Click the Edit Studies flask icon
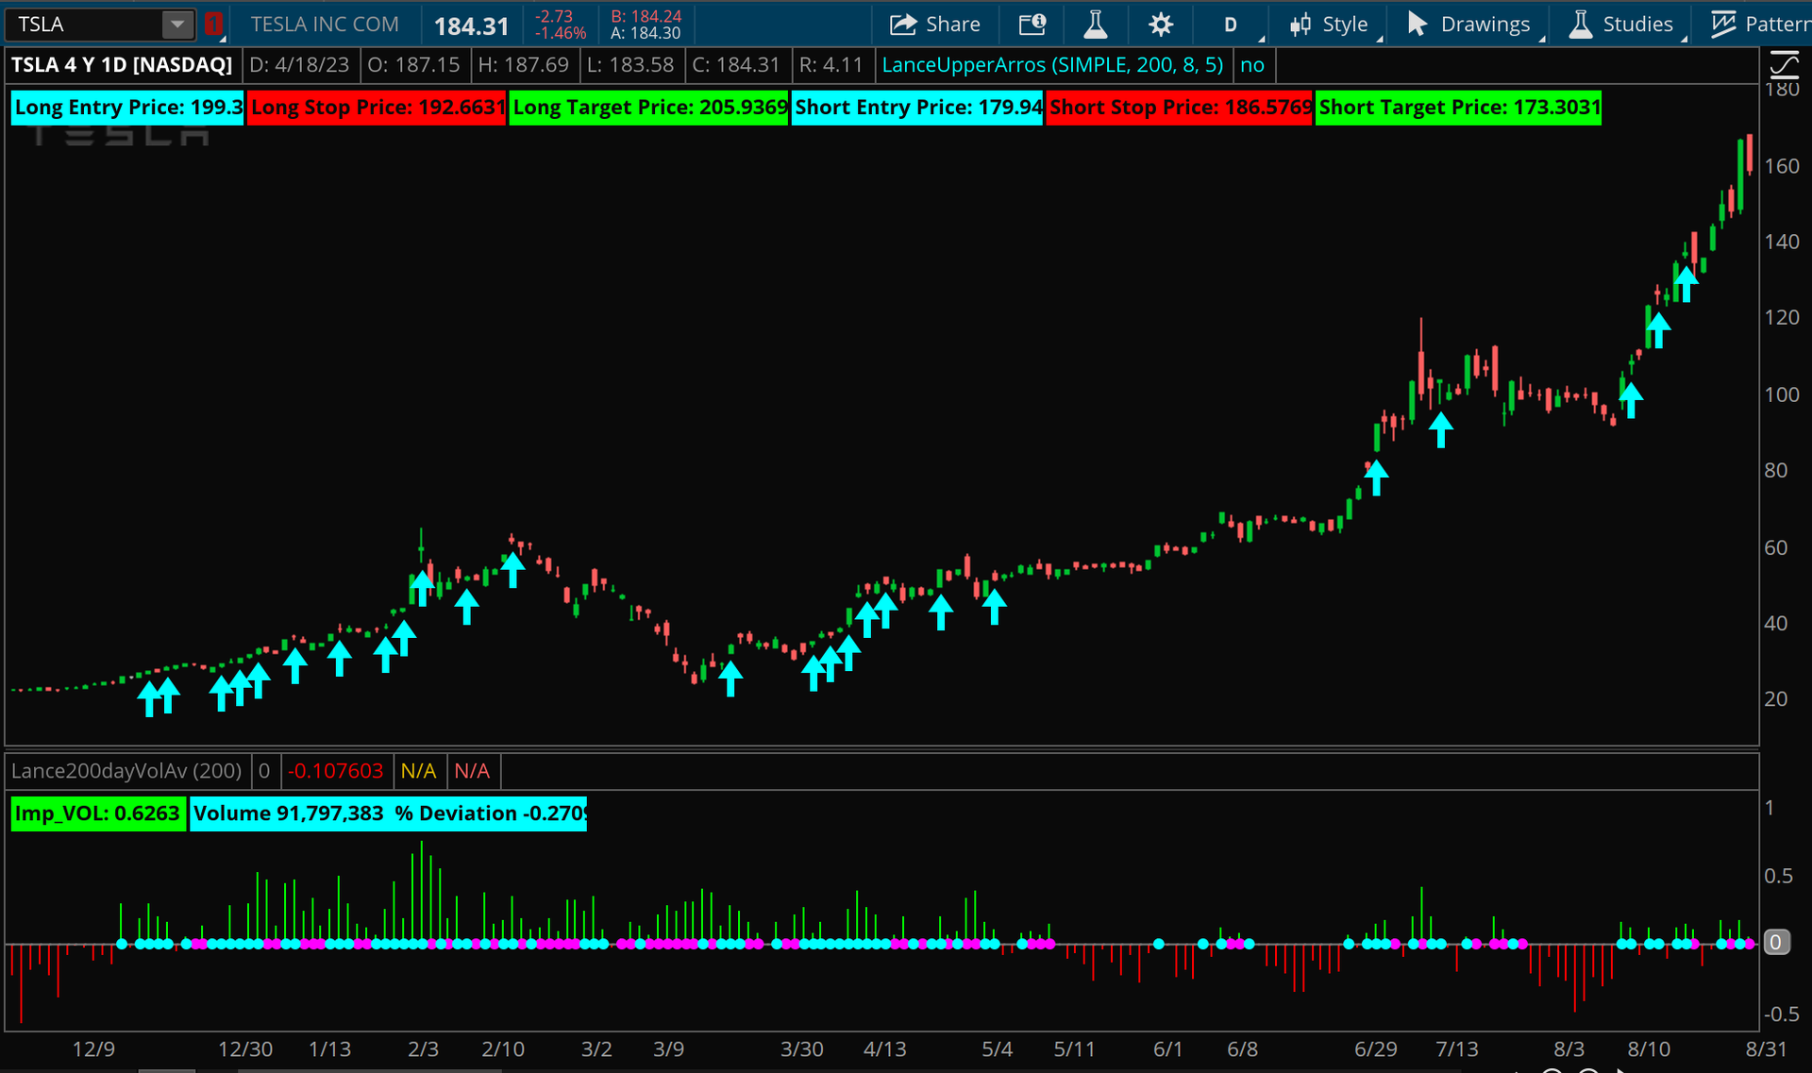Screen dimensions: 1812x1073 1095,24
